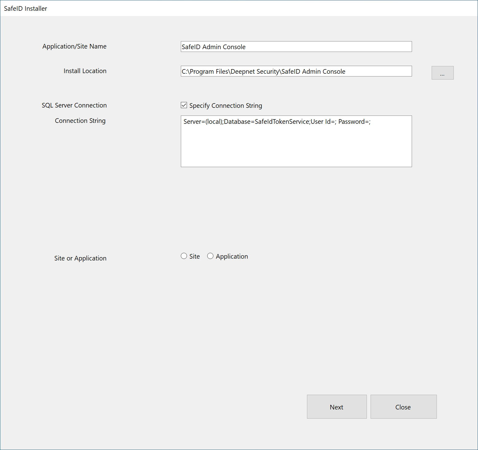Click empty area inside Connection String box

[x=296, y=147]
